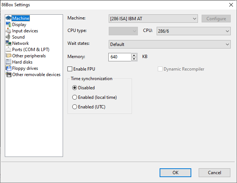237x183 pixels.
Task: Expand the CPU dropdown showing 286/6
Action: [x=194, y=31]
